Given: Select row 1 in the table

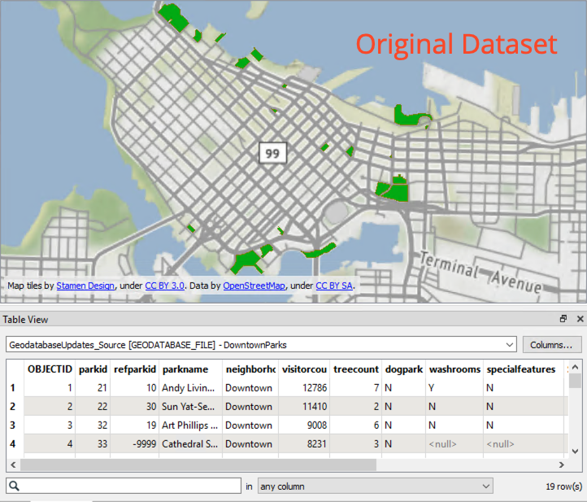Looking at the screenshot, I should (12, 387).
